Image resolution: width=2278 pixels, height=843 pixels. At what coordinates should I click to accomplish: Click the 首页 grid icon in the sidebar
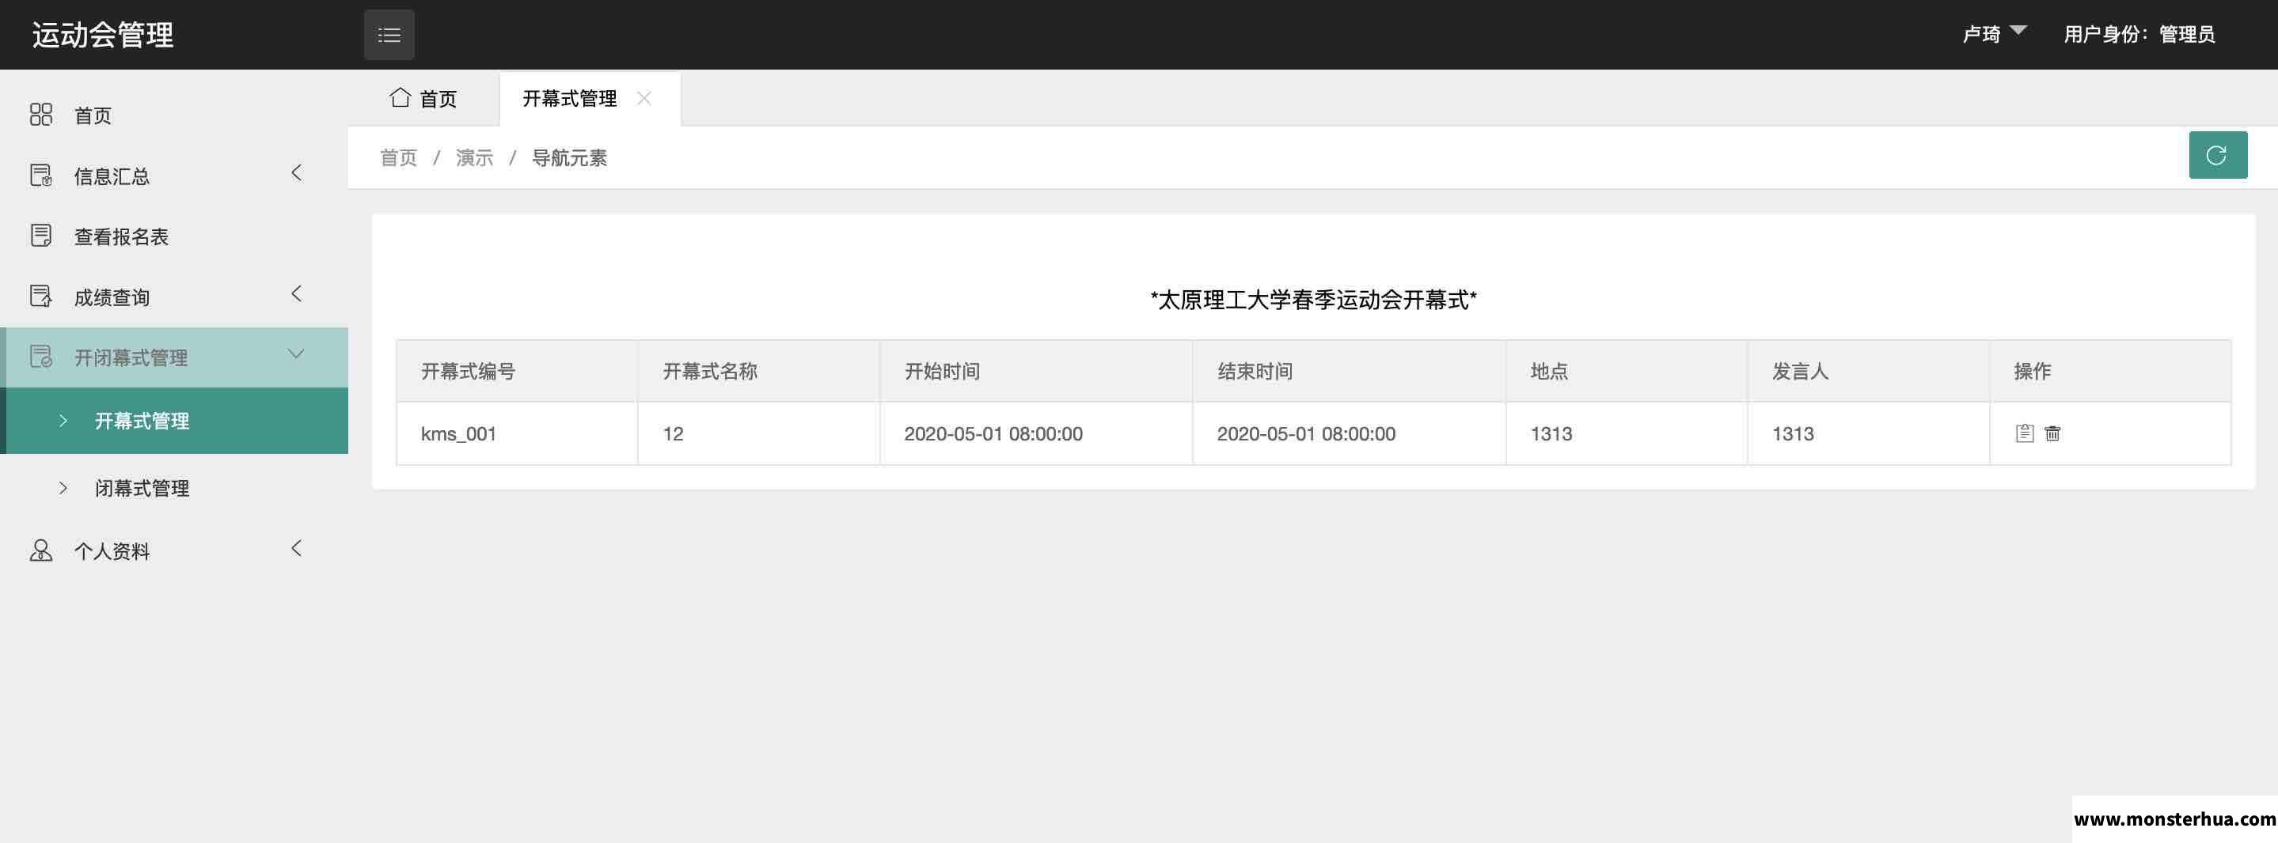pos(40,115)
